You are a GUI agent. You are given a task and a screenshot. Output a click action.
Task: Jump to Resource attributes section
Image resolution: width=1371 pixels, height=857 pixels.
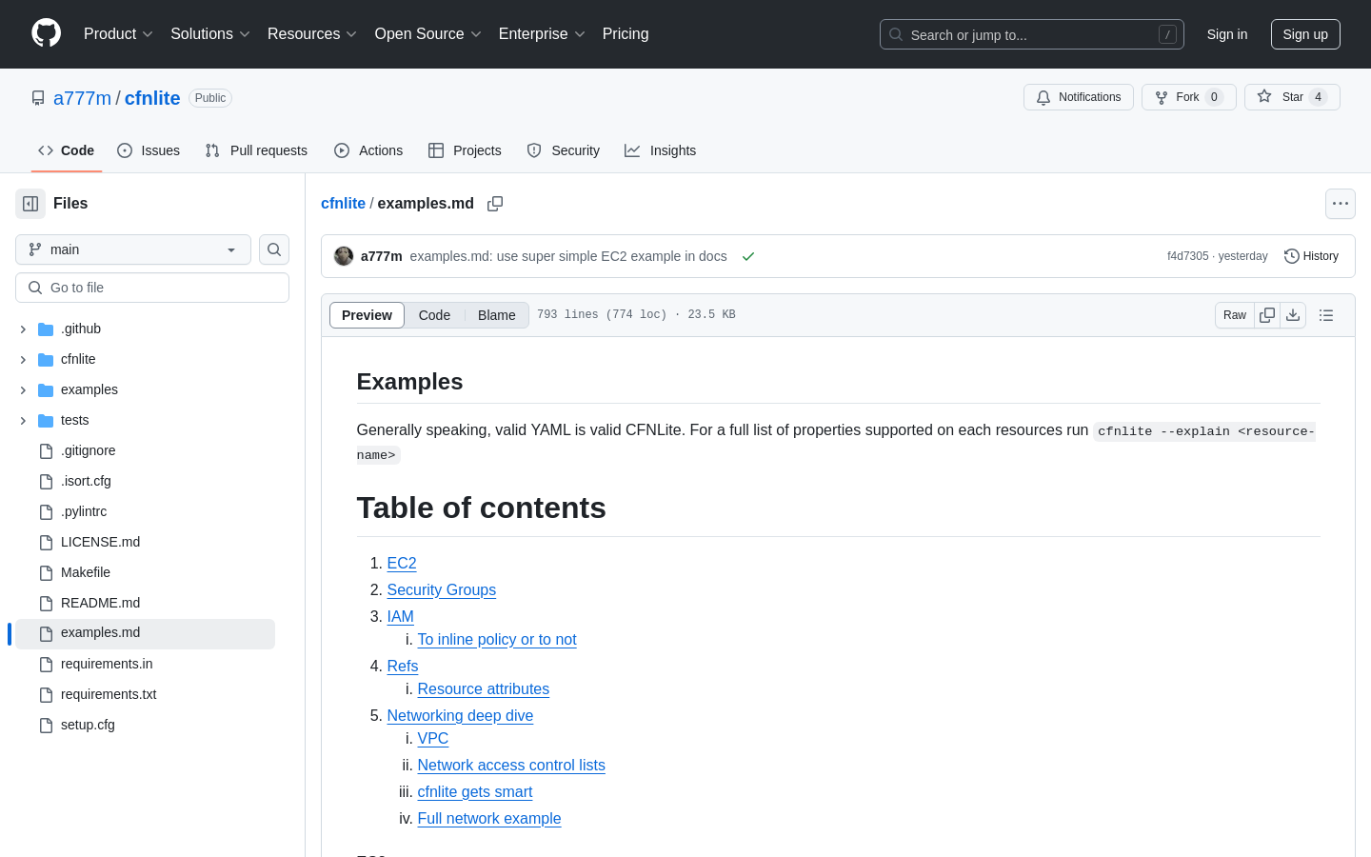(x=484, y=689)
